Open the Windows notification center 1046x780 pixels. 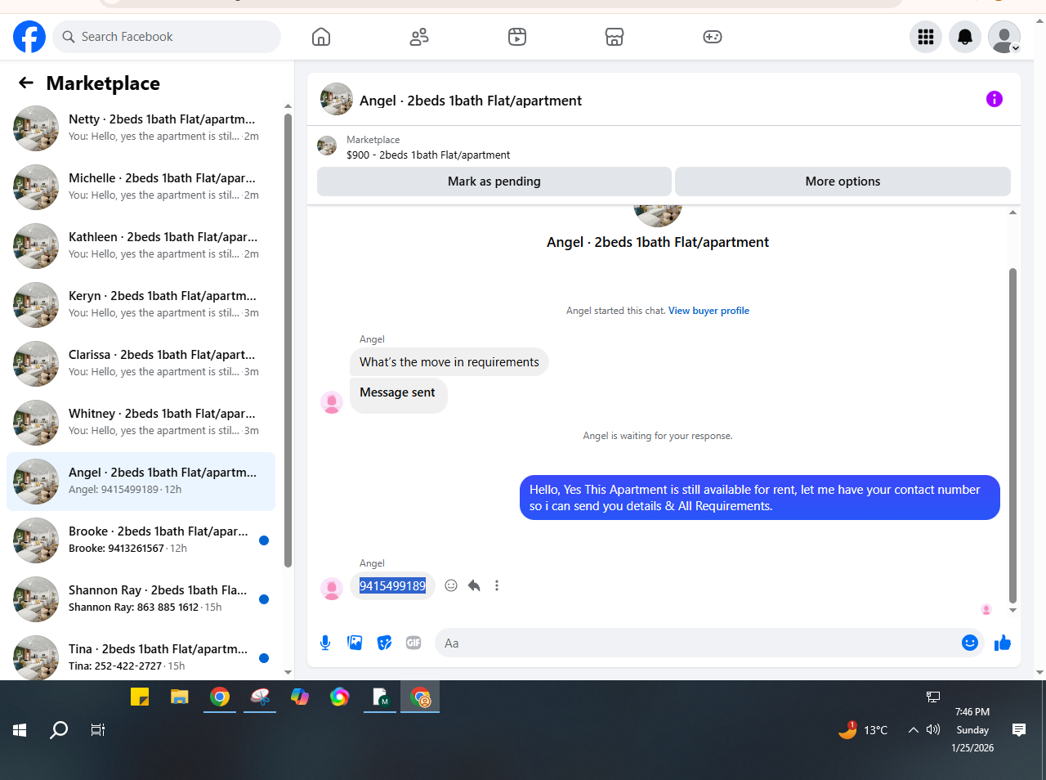pos(1019,730)
